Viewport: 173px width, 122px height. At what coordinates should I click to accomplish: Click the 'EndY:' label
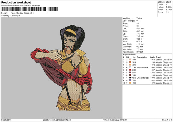[125, 41]
